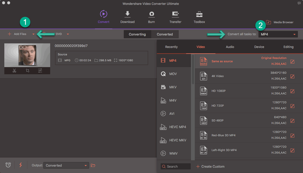Edit the 4K Video preset

(292, 76)
